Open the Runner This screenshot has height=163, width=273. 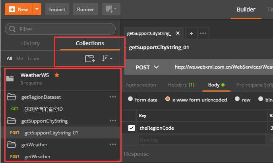85,10
